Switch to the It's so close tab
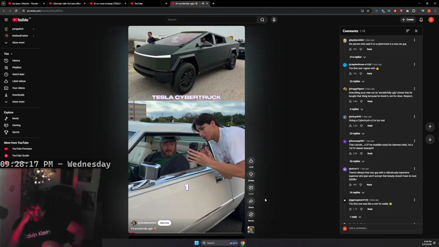The width and height of the screenshot is (439, 247). click(x=108, y=3)
